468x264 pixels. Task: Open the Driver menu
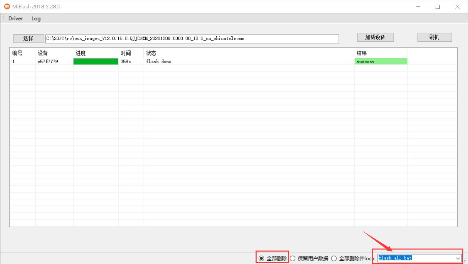click(16, 18)
